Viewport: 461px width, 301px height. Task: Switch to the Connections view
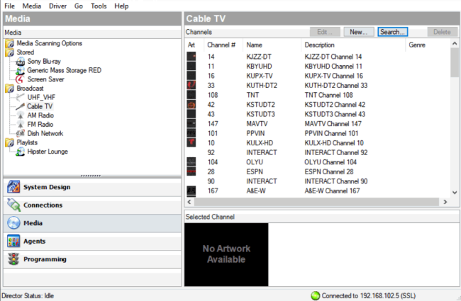pyautogui.click(x=92, y=205)
